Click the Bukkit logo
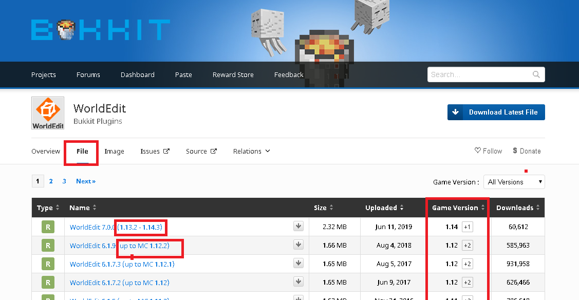Screen dimensions: 579x300 (101, 29)
